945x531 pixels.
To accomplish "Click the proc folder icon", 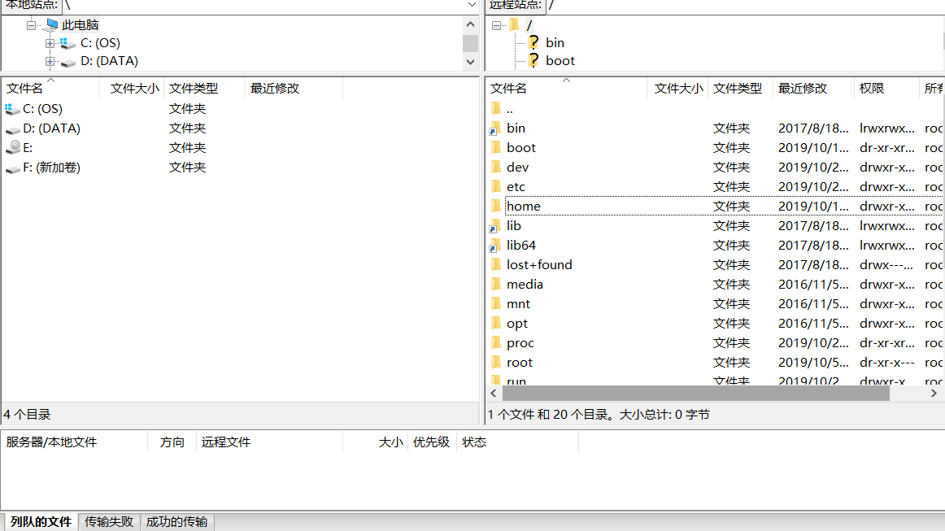I will (496, 343).
